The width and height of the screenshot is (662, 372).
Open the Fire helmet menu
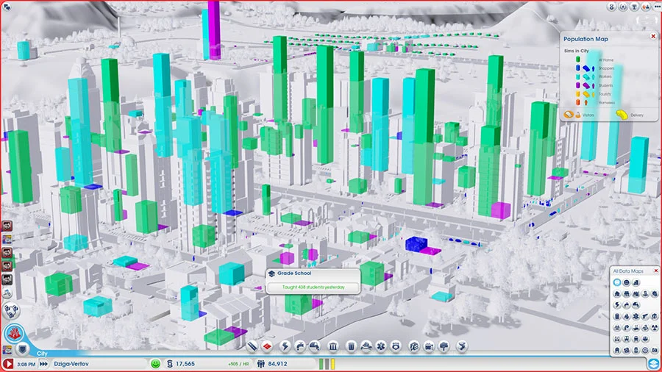pos(366,347)
